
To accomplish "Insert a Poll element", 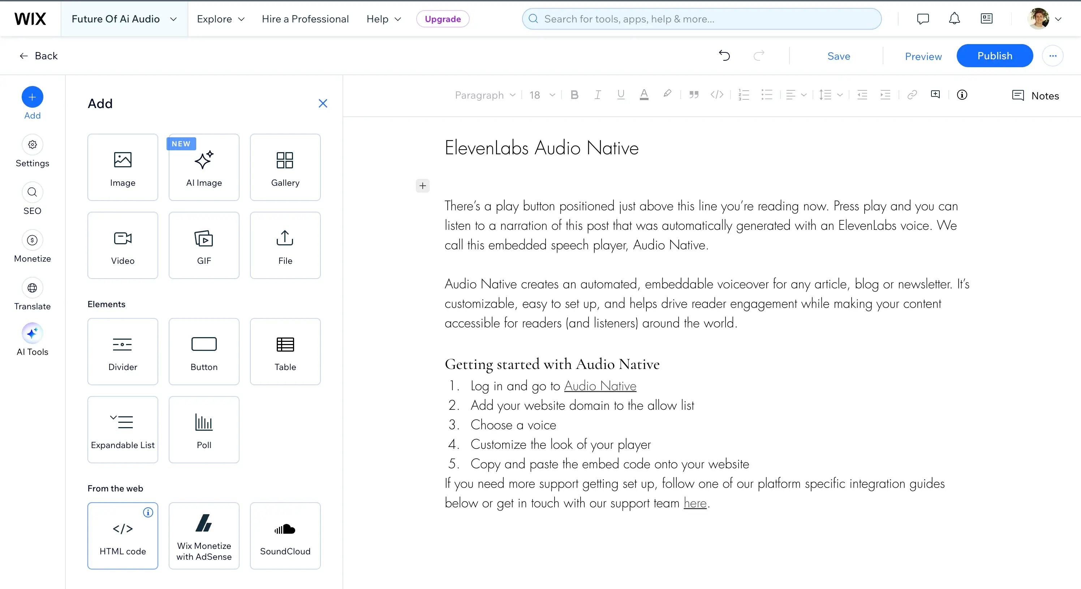I will point(204,430).
